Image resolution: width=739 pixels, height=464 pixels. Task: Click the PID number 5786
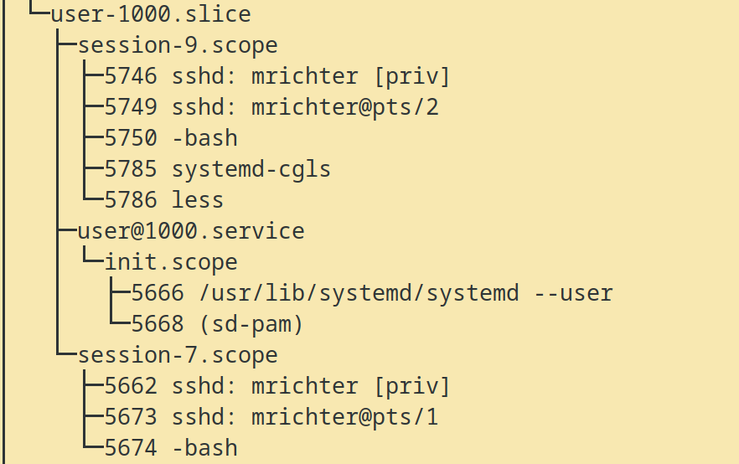[x=131, y=200]
